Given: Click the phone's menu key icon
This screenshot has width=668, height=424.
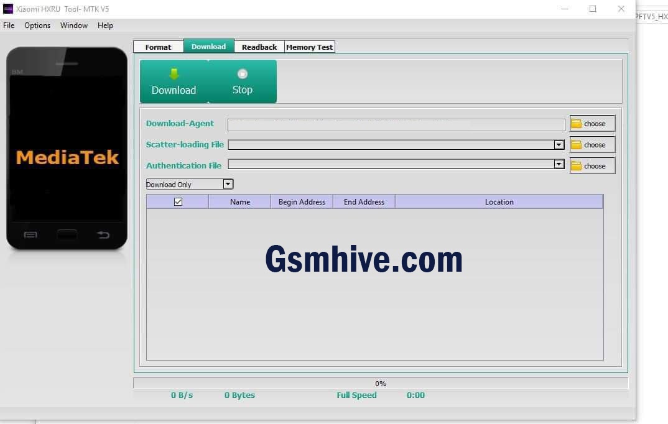Looking at the screenshot, I should pyautogui.click(x=30, y=234).
